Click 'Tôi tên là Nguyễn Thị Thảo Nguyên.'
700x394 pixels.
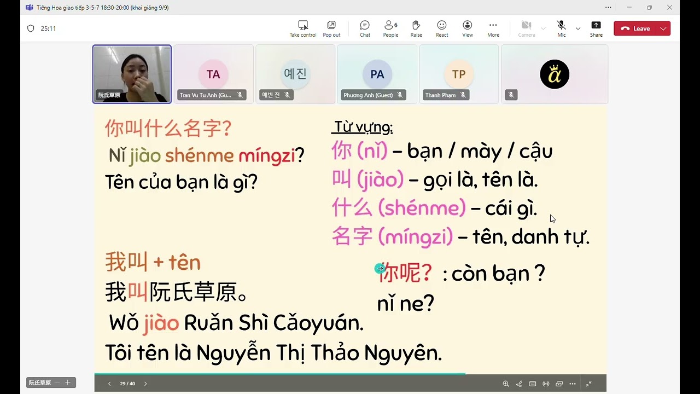point(273,353)
